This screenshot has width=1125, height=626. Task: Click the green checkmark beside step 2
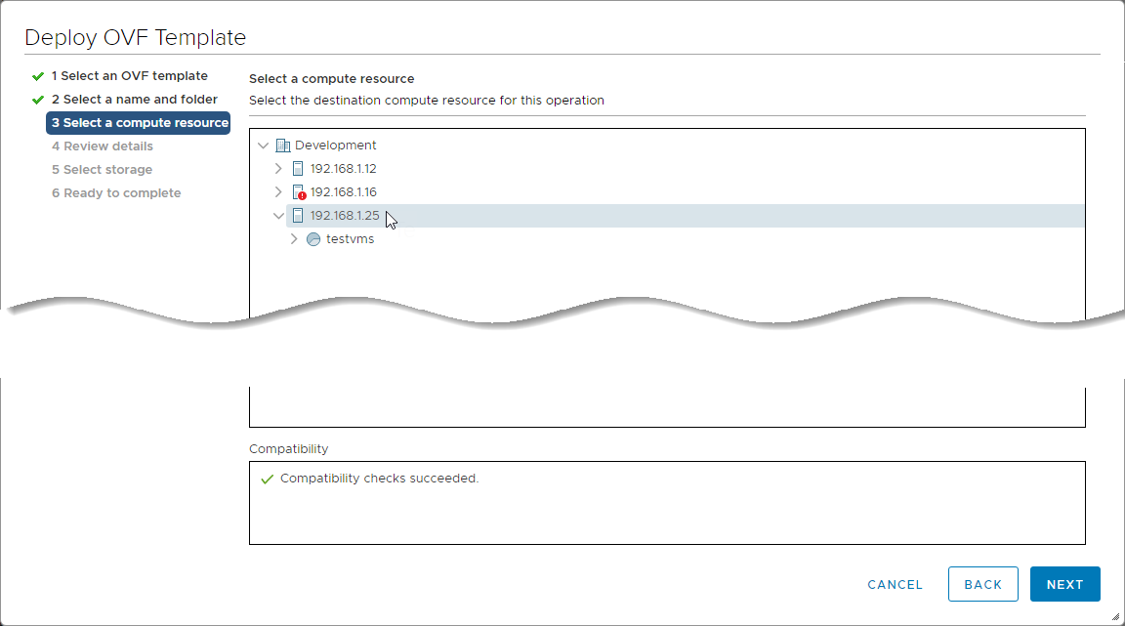coord(38,100)
